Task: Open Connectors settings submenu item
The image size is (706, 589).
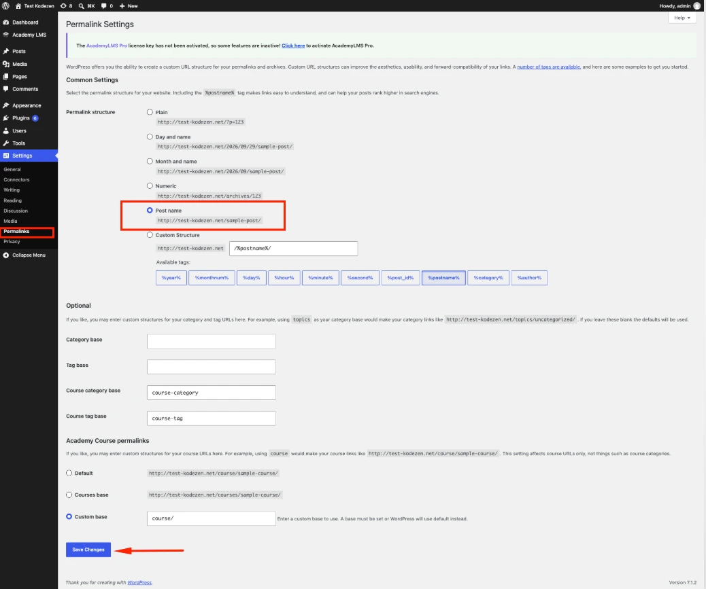Action: (x=16, y=180)
